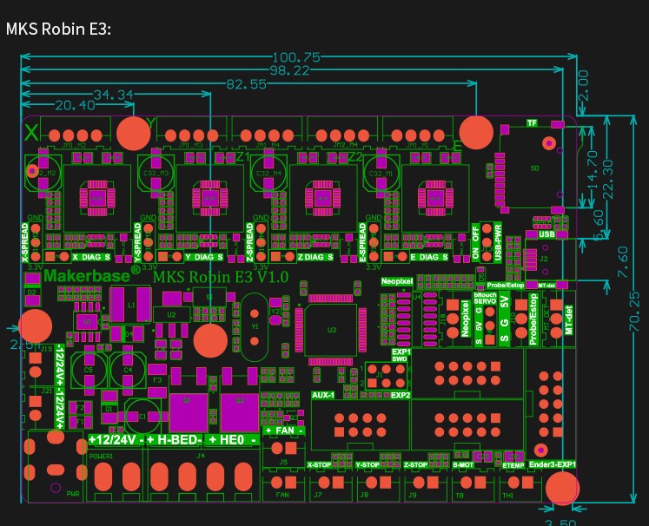Select the '+ FAN -' label
The image size is (649, 526).
tap(284, 431)
